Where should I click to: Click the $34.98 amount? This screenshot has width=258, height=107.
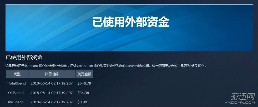pyautogui.click(x=83, y=93)
